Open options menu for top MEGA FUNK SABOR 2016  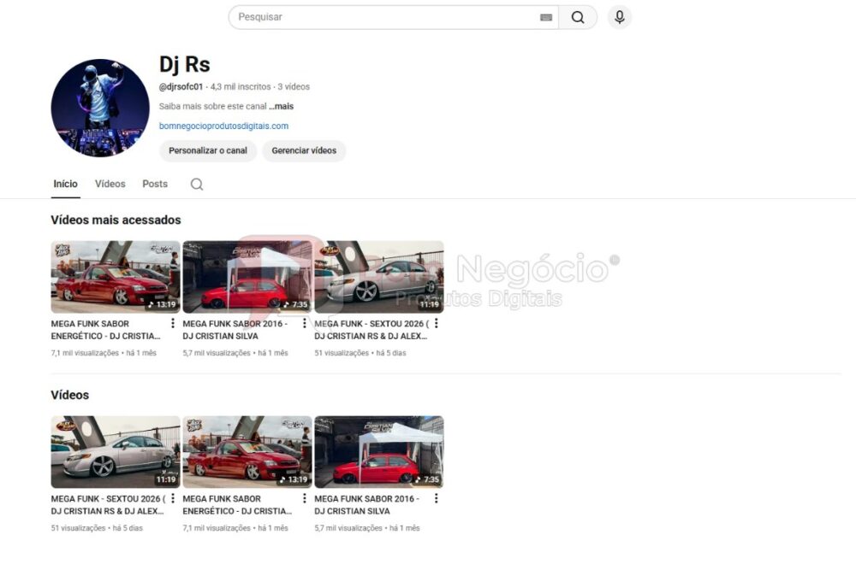click(305, 324)
